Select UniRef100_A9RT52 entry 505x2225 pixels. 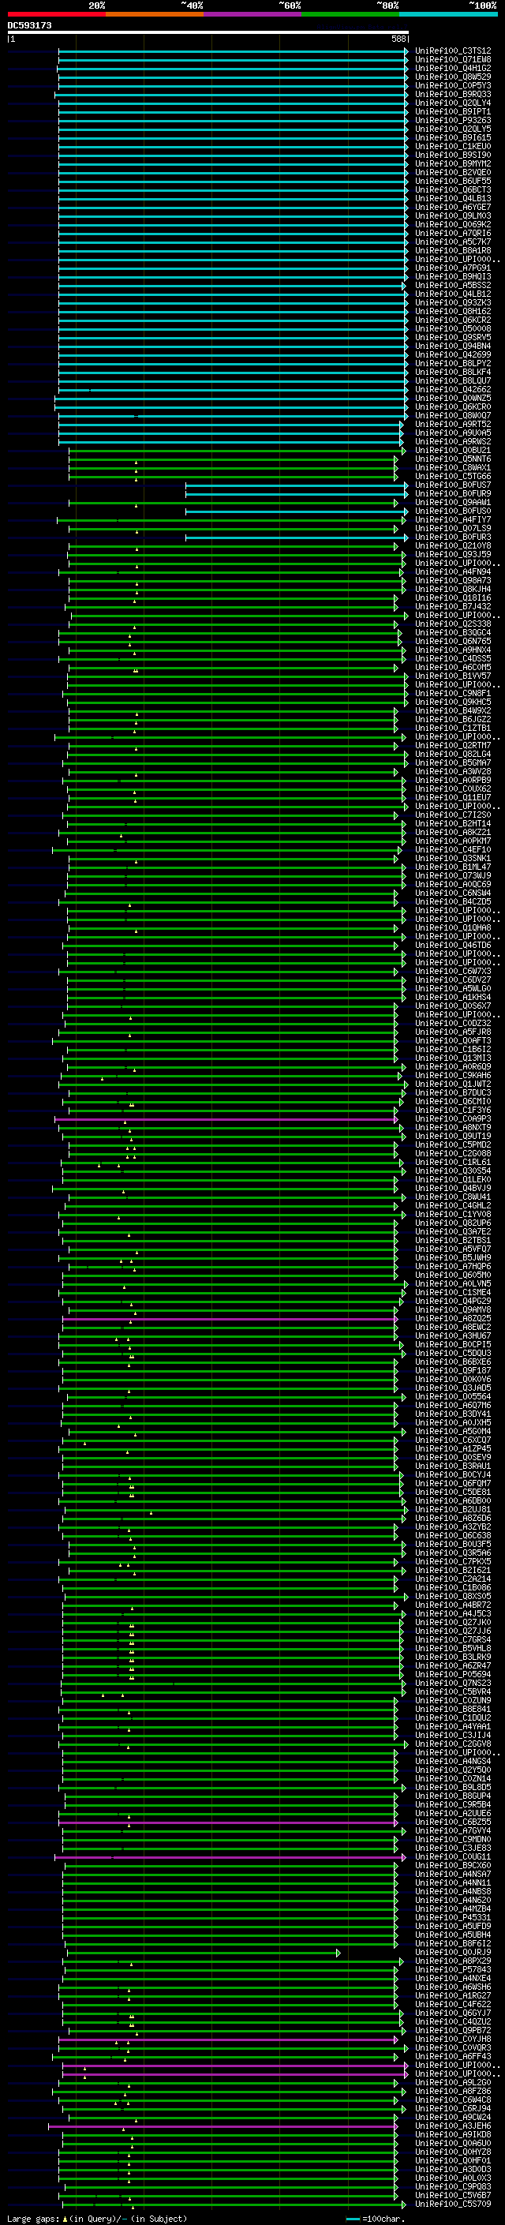point(453,424)
